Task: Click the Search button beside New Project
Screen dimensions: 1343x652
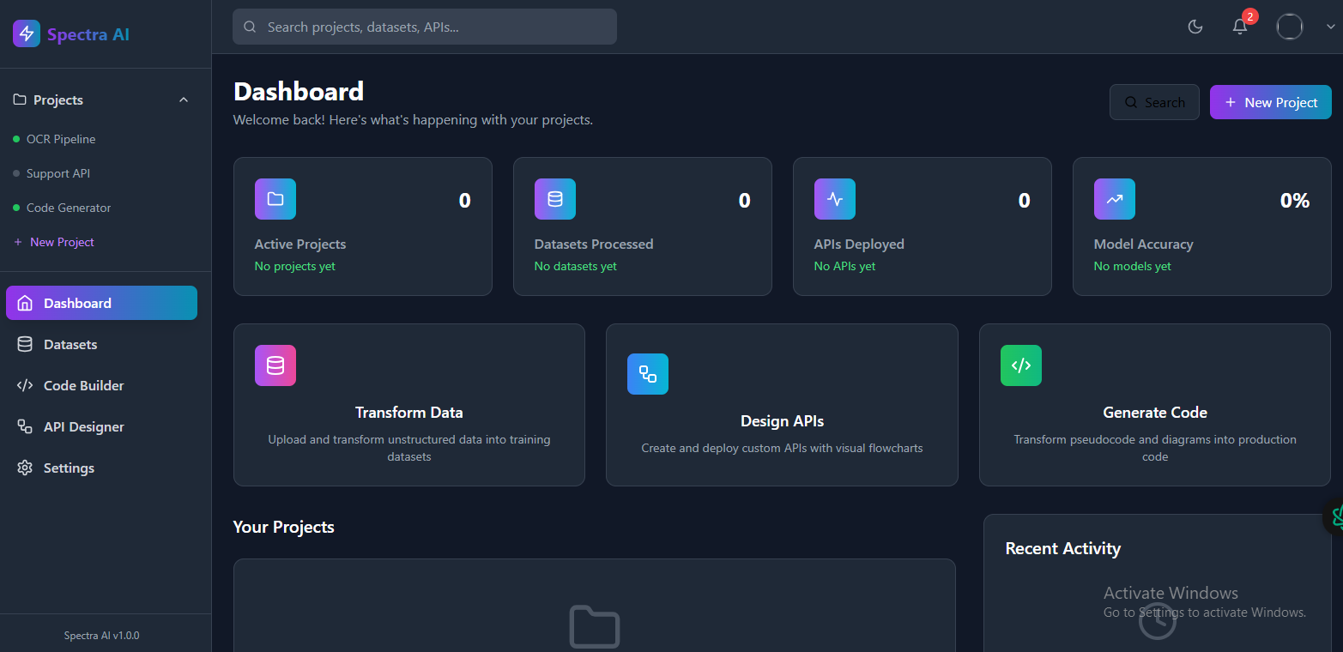Action: coord(1154,102)
